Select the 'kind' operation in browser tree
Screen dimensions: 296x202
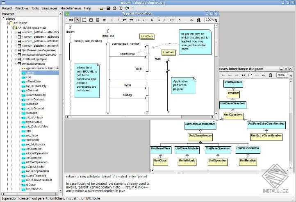28,77
